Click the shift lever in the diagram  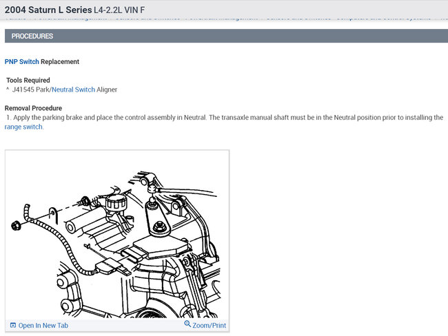(157, 218)
